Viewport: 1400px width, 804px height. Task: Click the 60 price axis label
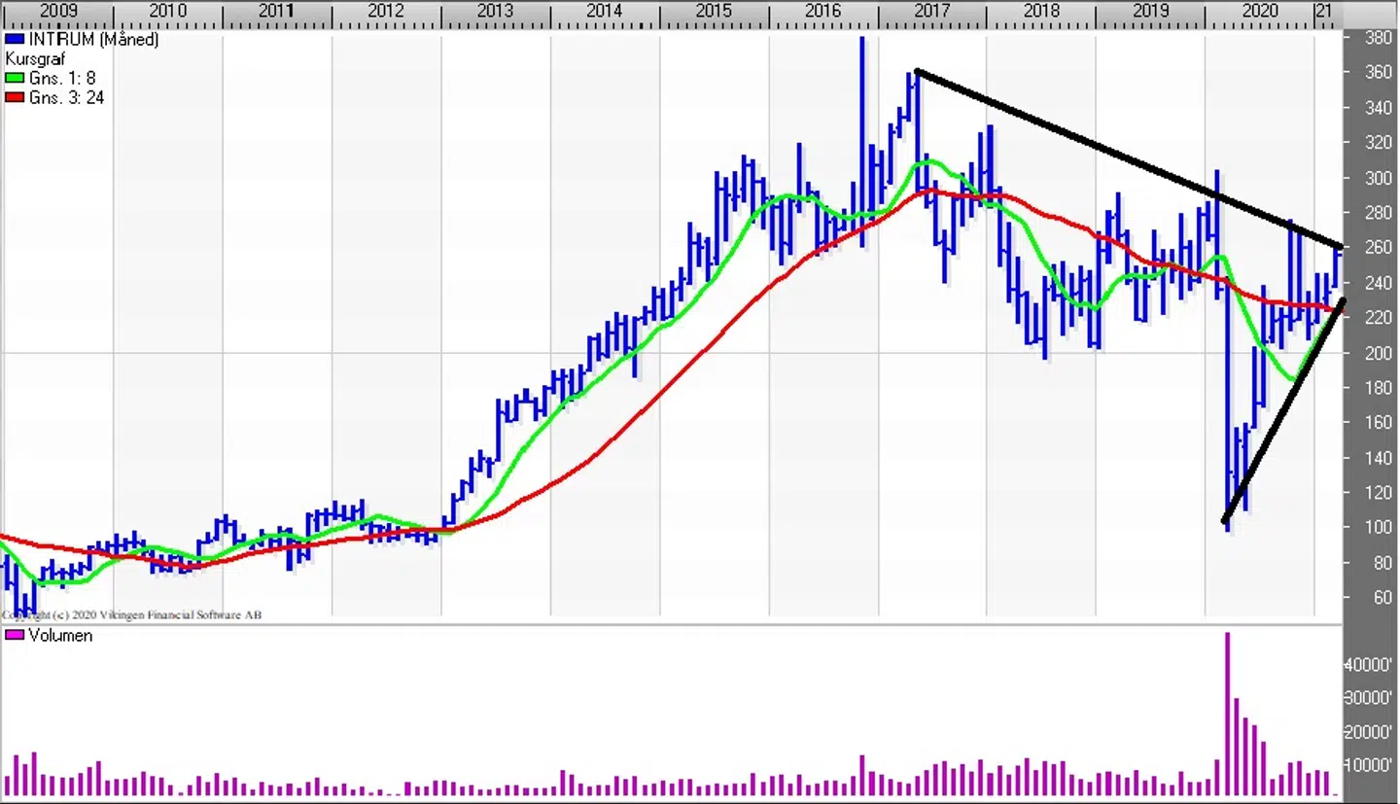pos(1379,597)
